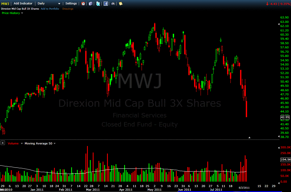291x192 pixels.
Task: Click the 50.40 price axis label
Action: [285, 81]
